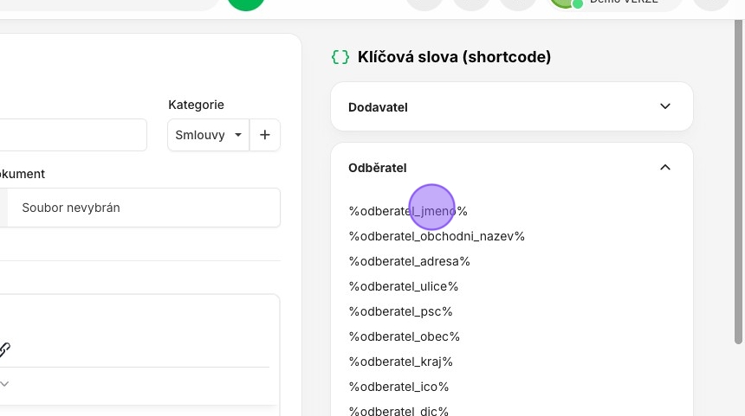Focus the text input left of Kategorie
This screenshot has width=745, height=416.
pos(74,135)
